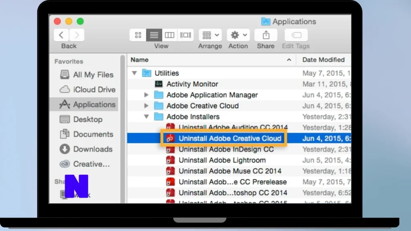Select Uninstall Adobe Muse CC 2014
This screenshot has width=411, height=231.
tap(230, 171)
